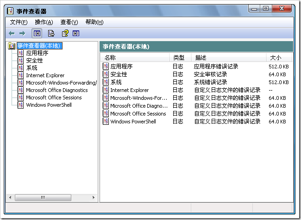Click the Microsoft-Windows-For… row icon in list
This screenshot has height=220, width=301.
[x=106, y=98]
